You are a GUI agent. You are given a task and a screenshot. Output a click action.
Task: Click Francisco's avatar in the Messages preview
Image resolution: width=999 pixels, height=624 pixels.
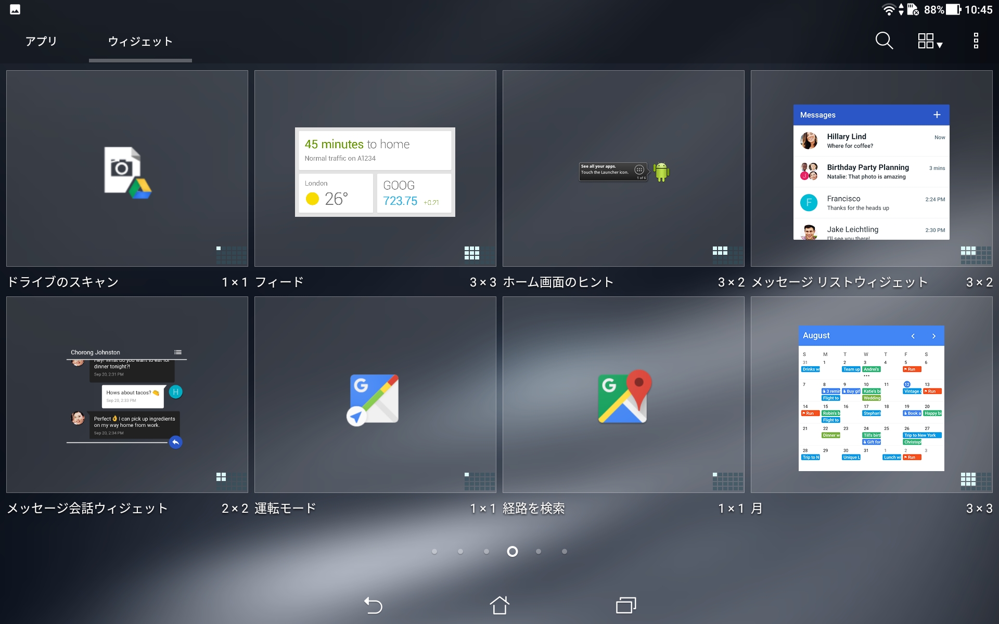(809, 202)
